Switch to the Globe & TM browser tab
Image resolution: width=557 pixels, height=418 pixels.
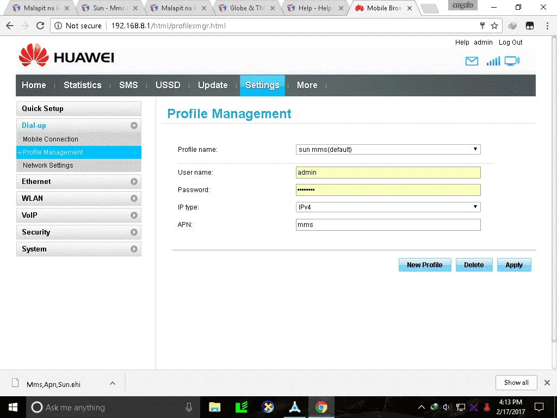pos(247,8)
